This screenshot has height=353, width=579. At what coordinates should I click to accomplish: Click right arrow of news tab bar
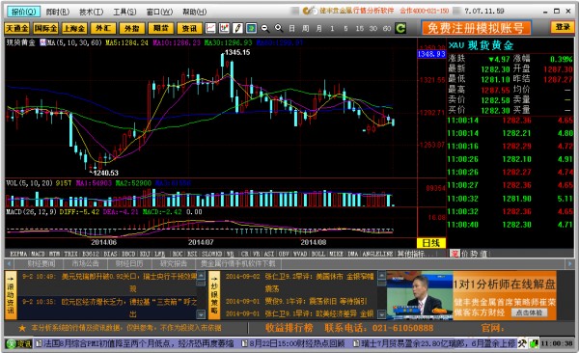click(570, 263)
